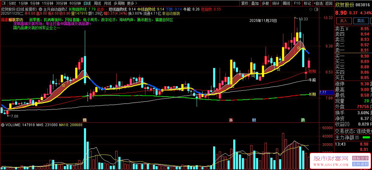Click the 卖一 price 8.91 row
372x170 pixels.
coord(353,50)
